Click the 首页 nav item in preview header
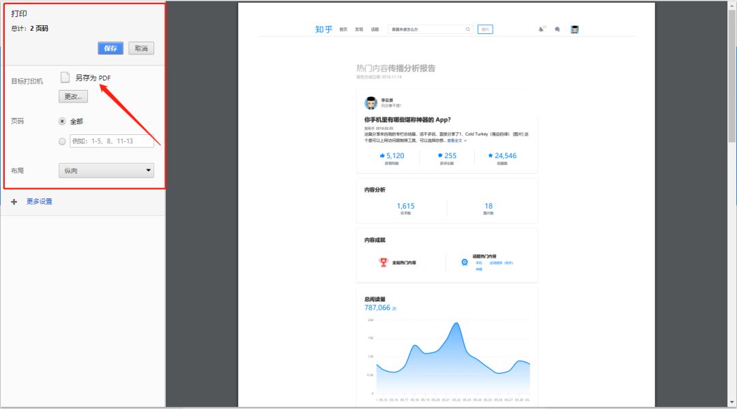Screen dimensions: 737x409 click(x=343, y=29)
